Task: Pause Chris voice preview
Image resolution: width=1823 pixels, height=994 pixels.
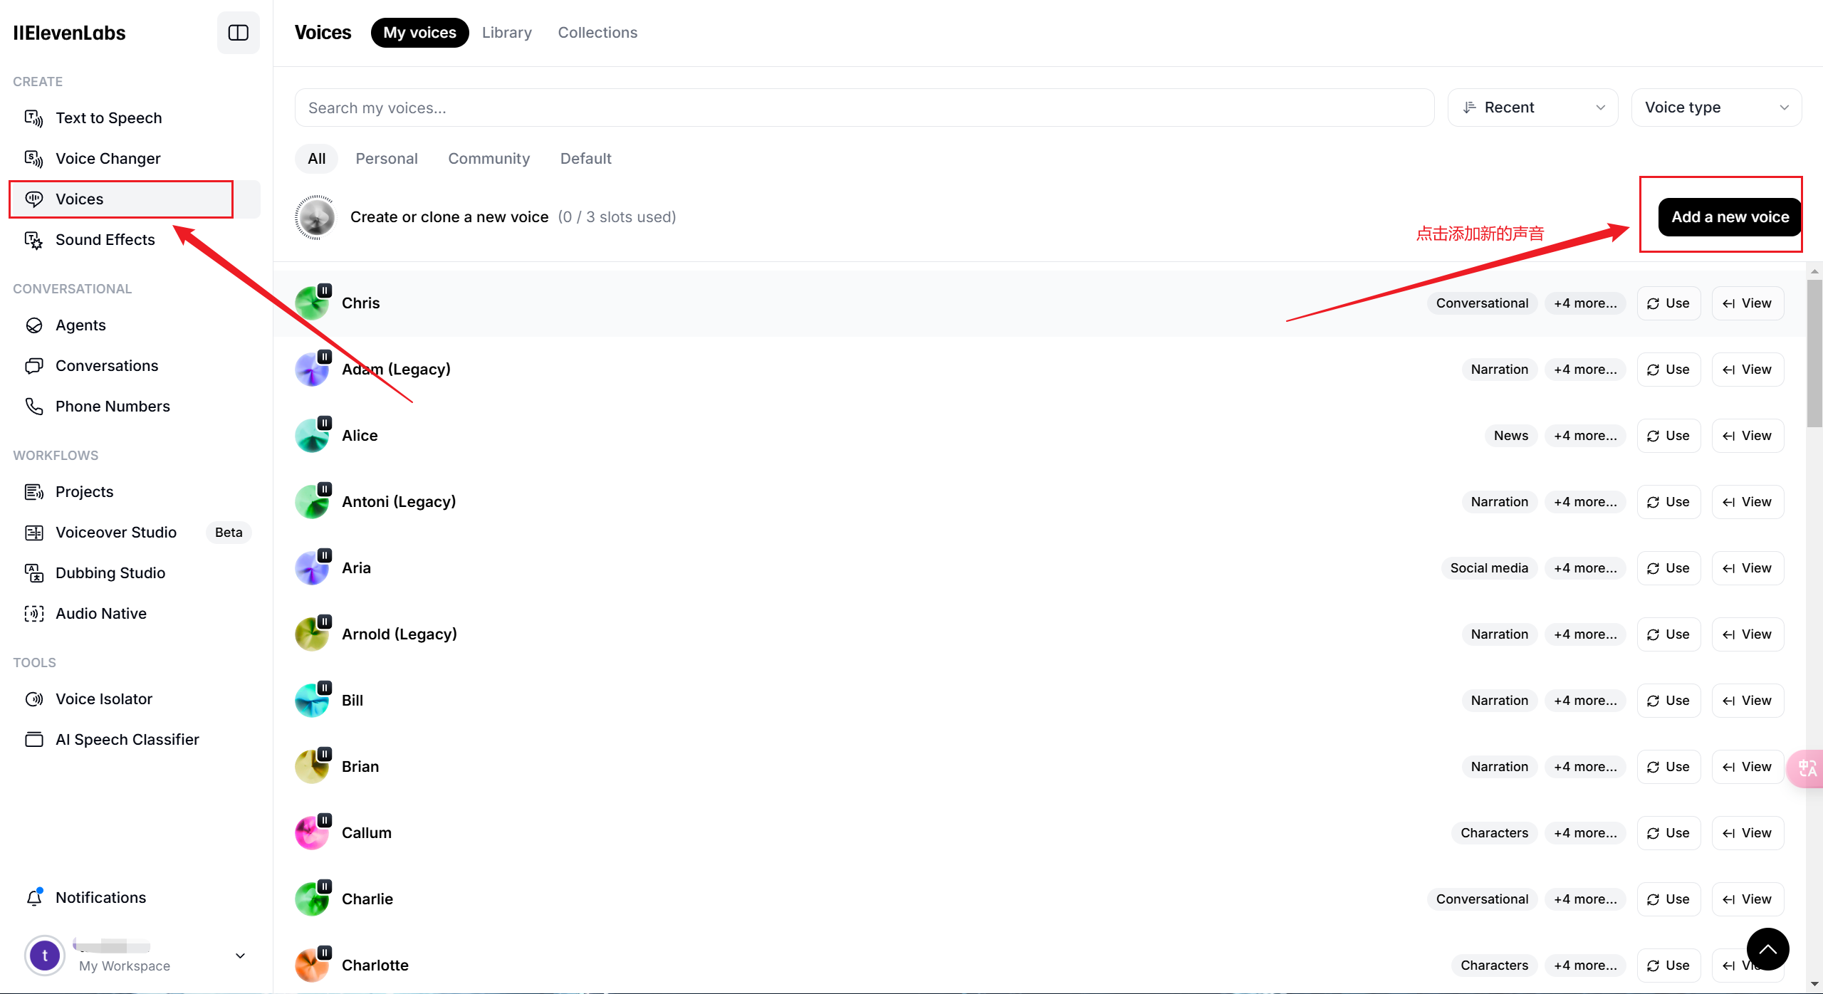Action: (x=324, y=291)
